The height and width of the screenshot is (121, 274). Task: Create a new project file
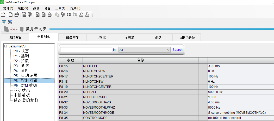(11, 15)
